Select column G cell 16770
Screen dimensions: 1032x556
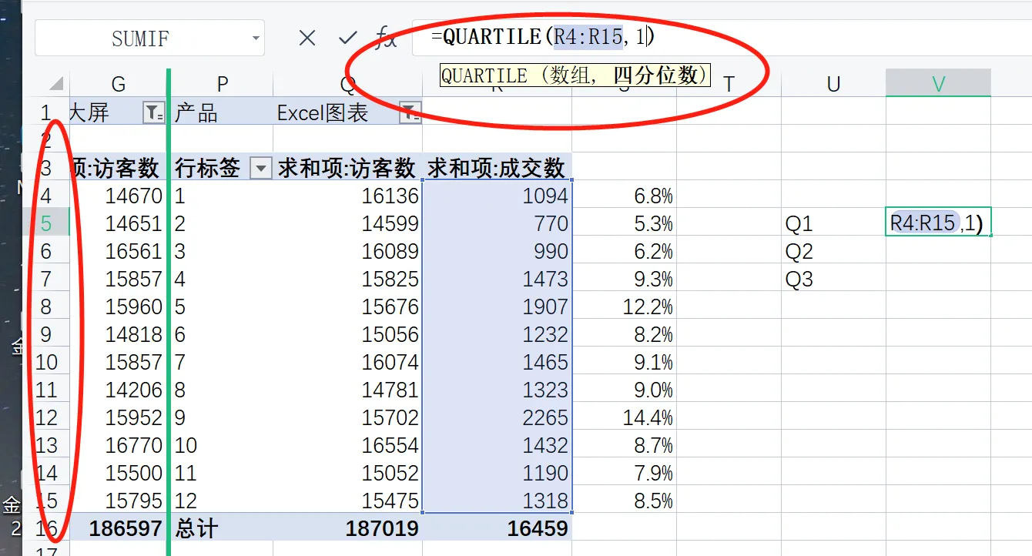(x=118, y=445)
